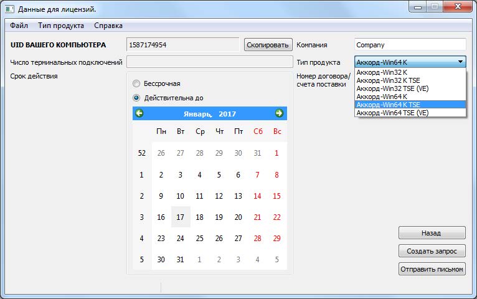Select January 10 in the calendar
The image size is (477, 299).
[x=181, y=196]
